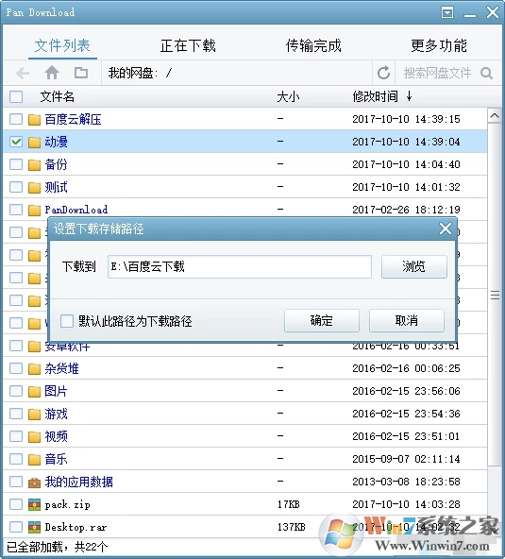Check the 杂货堆 row checkbox
505x559 pixels.
(x=16, y=368)
